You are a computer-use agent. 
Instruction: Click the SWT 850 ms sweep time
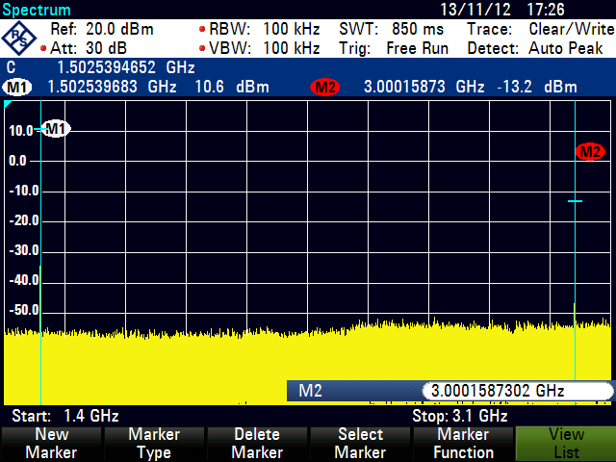tap(391, 29)
